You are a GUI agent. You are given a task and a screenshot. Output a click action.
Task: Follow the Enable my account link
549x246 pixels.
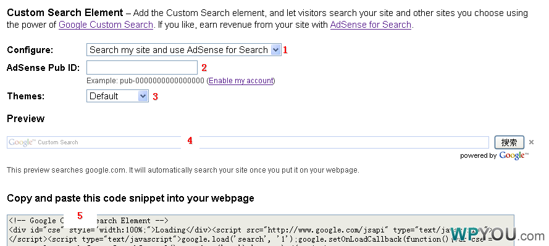click(x=241, y=81)
